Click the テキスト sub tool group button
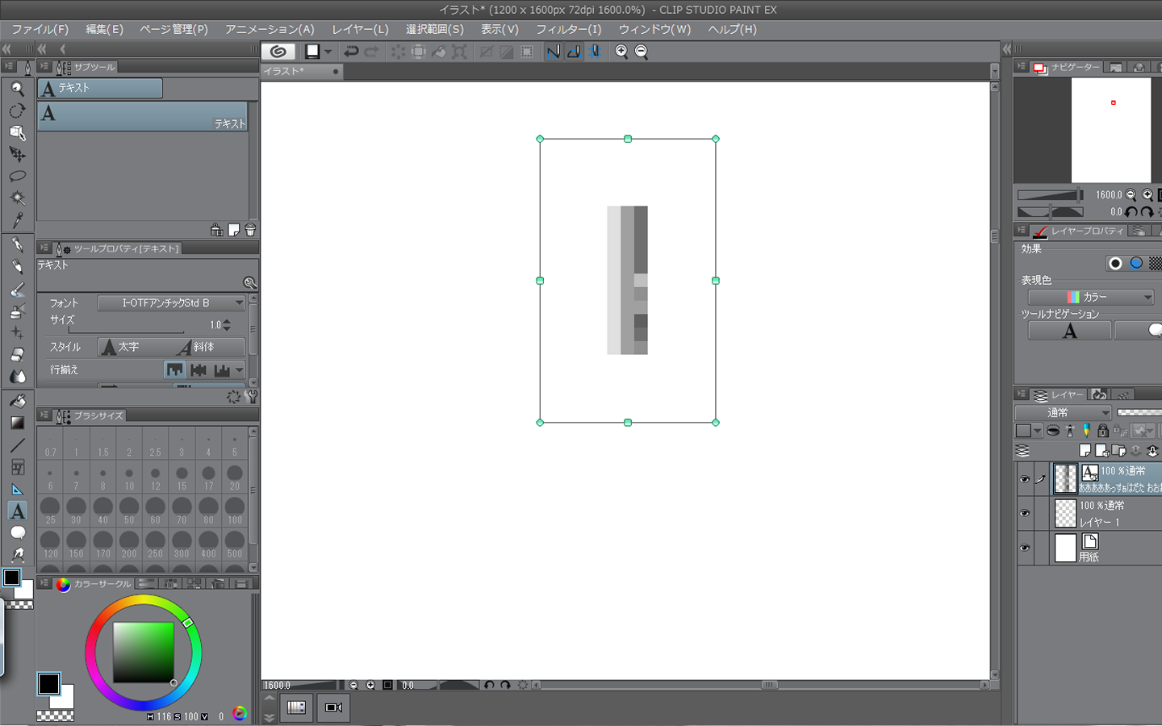 click(x=100, y=88)
